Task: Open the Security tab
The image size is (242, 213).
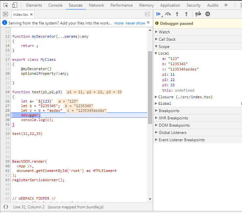Action: (193, 5)
